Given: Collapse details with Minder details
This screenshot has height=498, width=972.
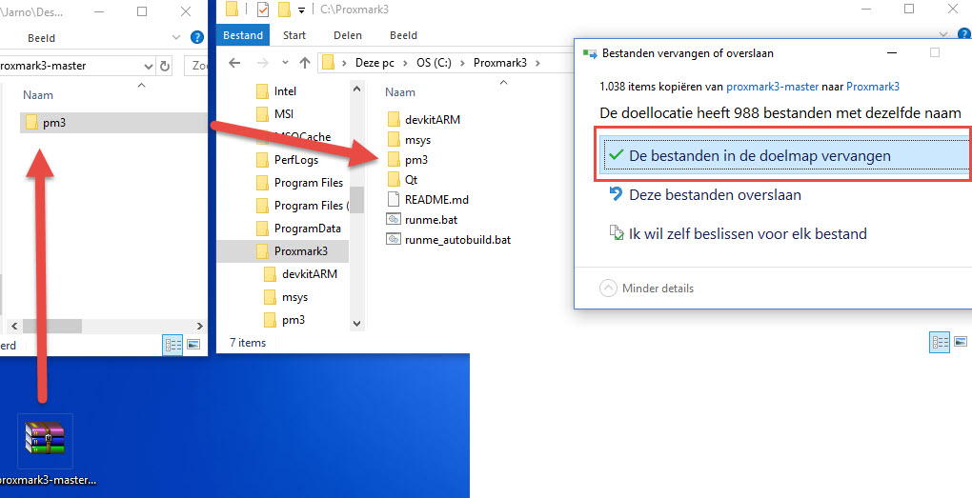Looking at the screenshot, I should click(646, 288).
